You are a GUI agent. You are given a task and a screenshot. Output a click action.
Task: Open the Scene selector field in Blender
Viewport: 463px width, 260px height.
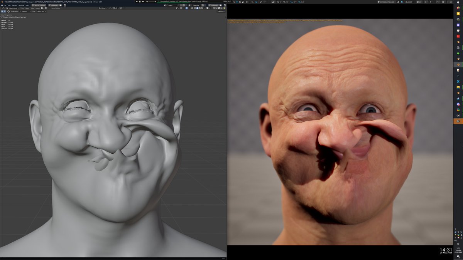coord(172,5)
